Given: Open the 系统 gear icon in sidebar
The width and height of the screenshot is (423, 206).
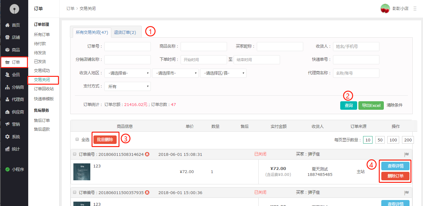Looking at the screenshot, I should click(x=8, y=137).
